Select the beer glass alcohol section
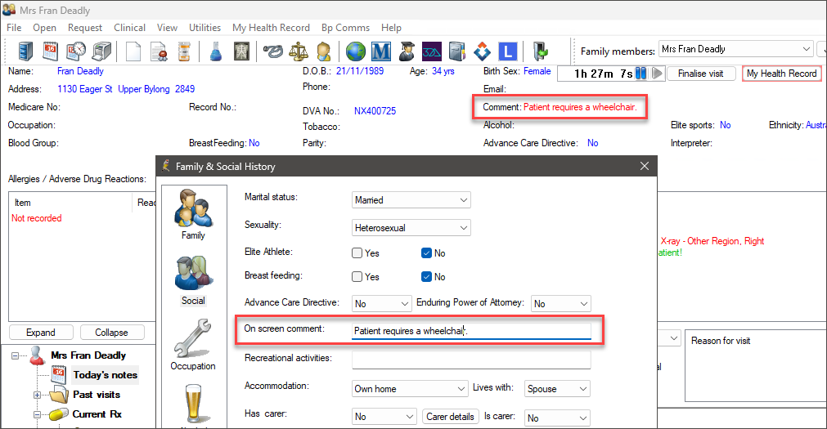Screen dimensions: 827x429 (194, 404)
